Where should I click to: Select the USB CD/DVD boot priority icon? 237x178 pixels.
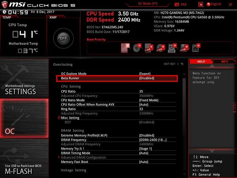tap(160, 48)
